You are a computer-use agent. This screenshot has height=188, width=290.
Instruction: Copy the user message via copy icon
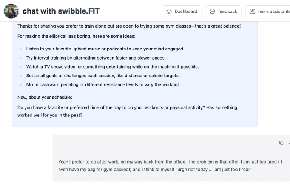pos(281,142)
